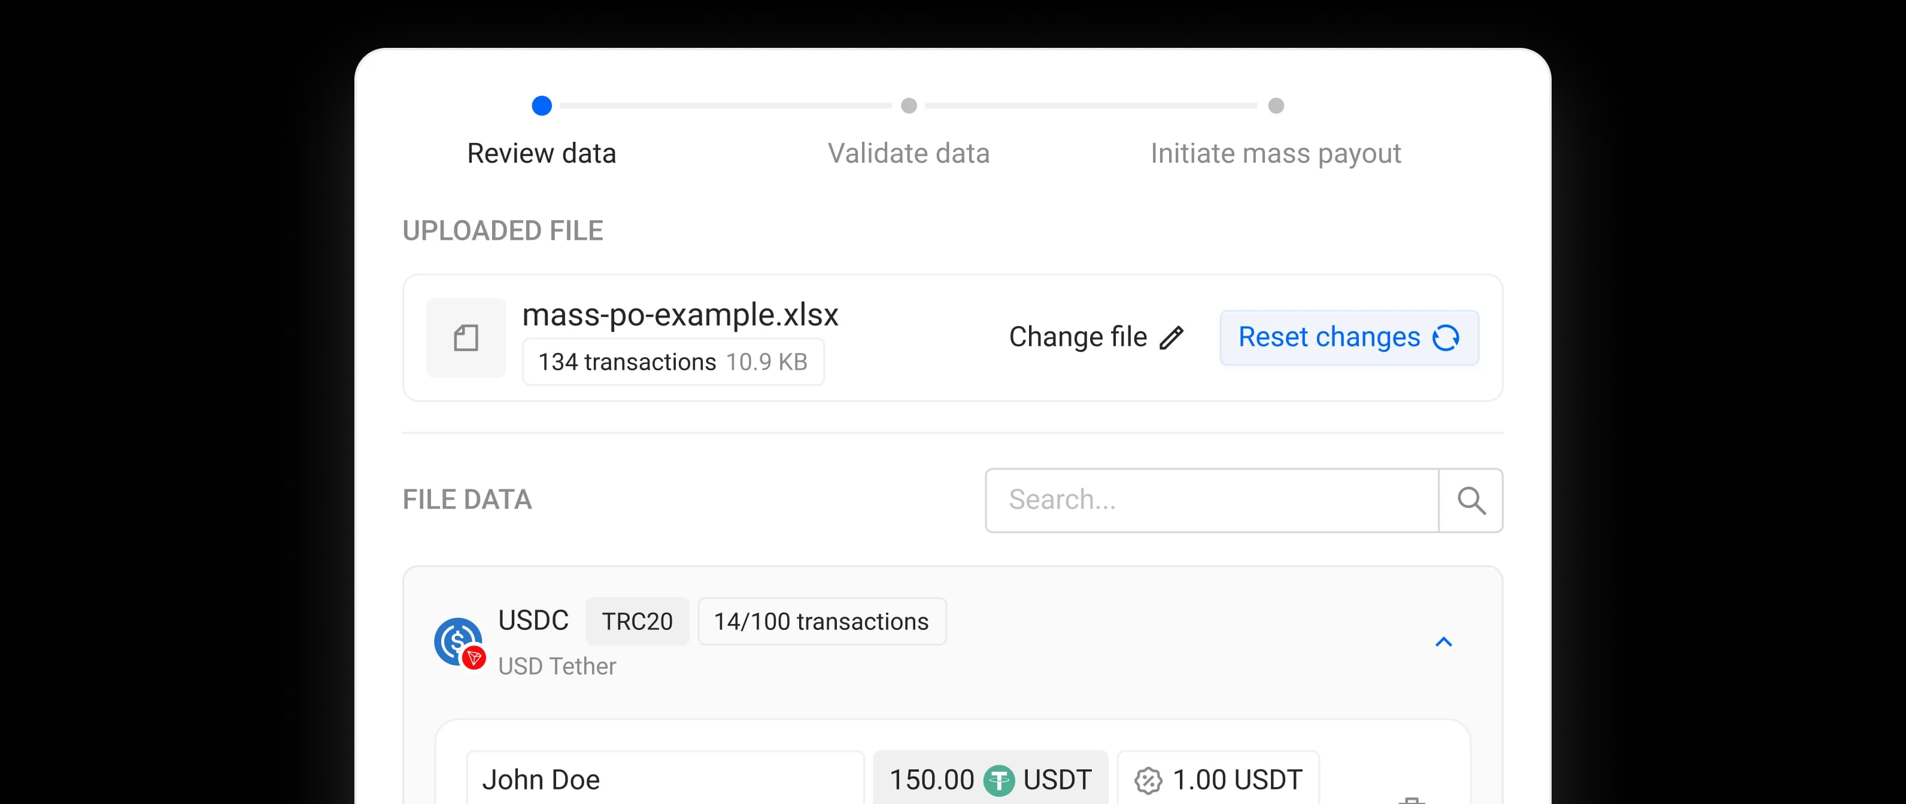Expand the 134 transactions file details badge
1906x804 pixels.
point(673,362)
